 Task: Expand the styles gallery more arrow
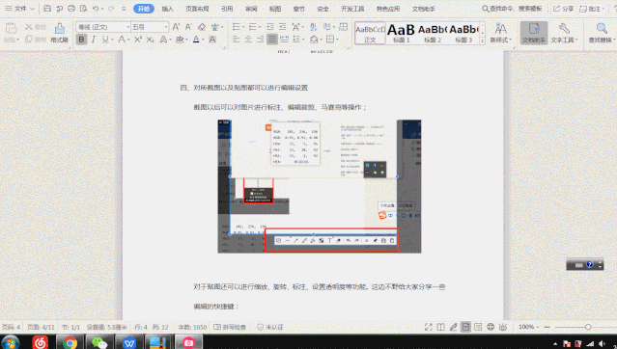click(x=483, y=40)
